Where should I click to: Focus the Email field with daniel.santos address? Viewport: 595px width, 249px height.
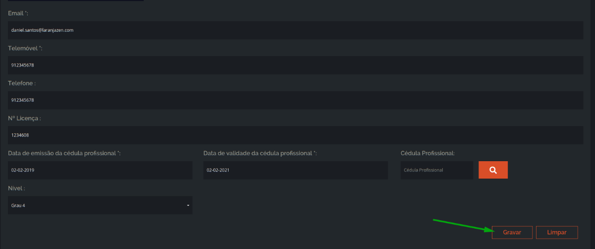(296, 30)
